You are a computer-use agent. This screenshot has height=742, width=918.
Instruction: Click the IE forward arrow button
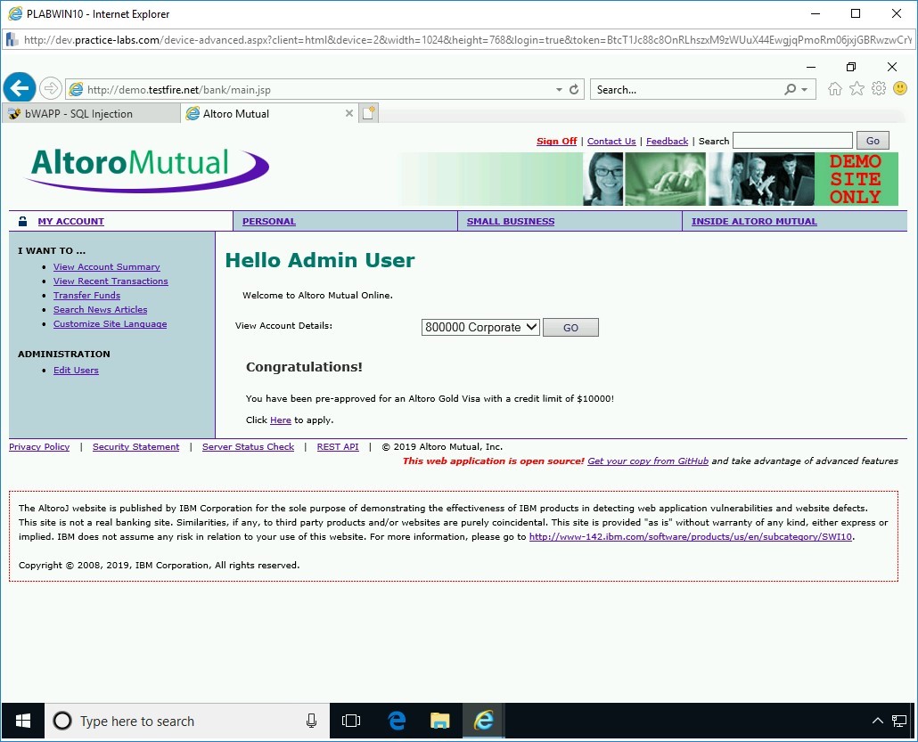click(x=51, y=88)
